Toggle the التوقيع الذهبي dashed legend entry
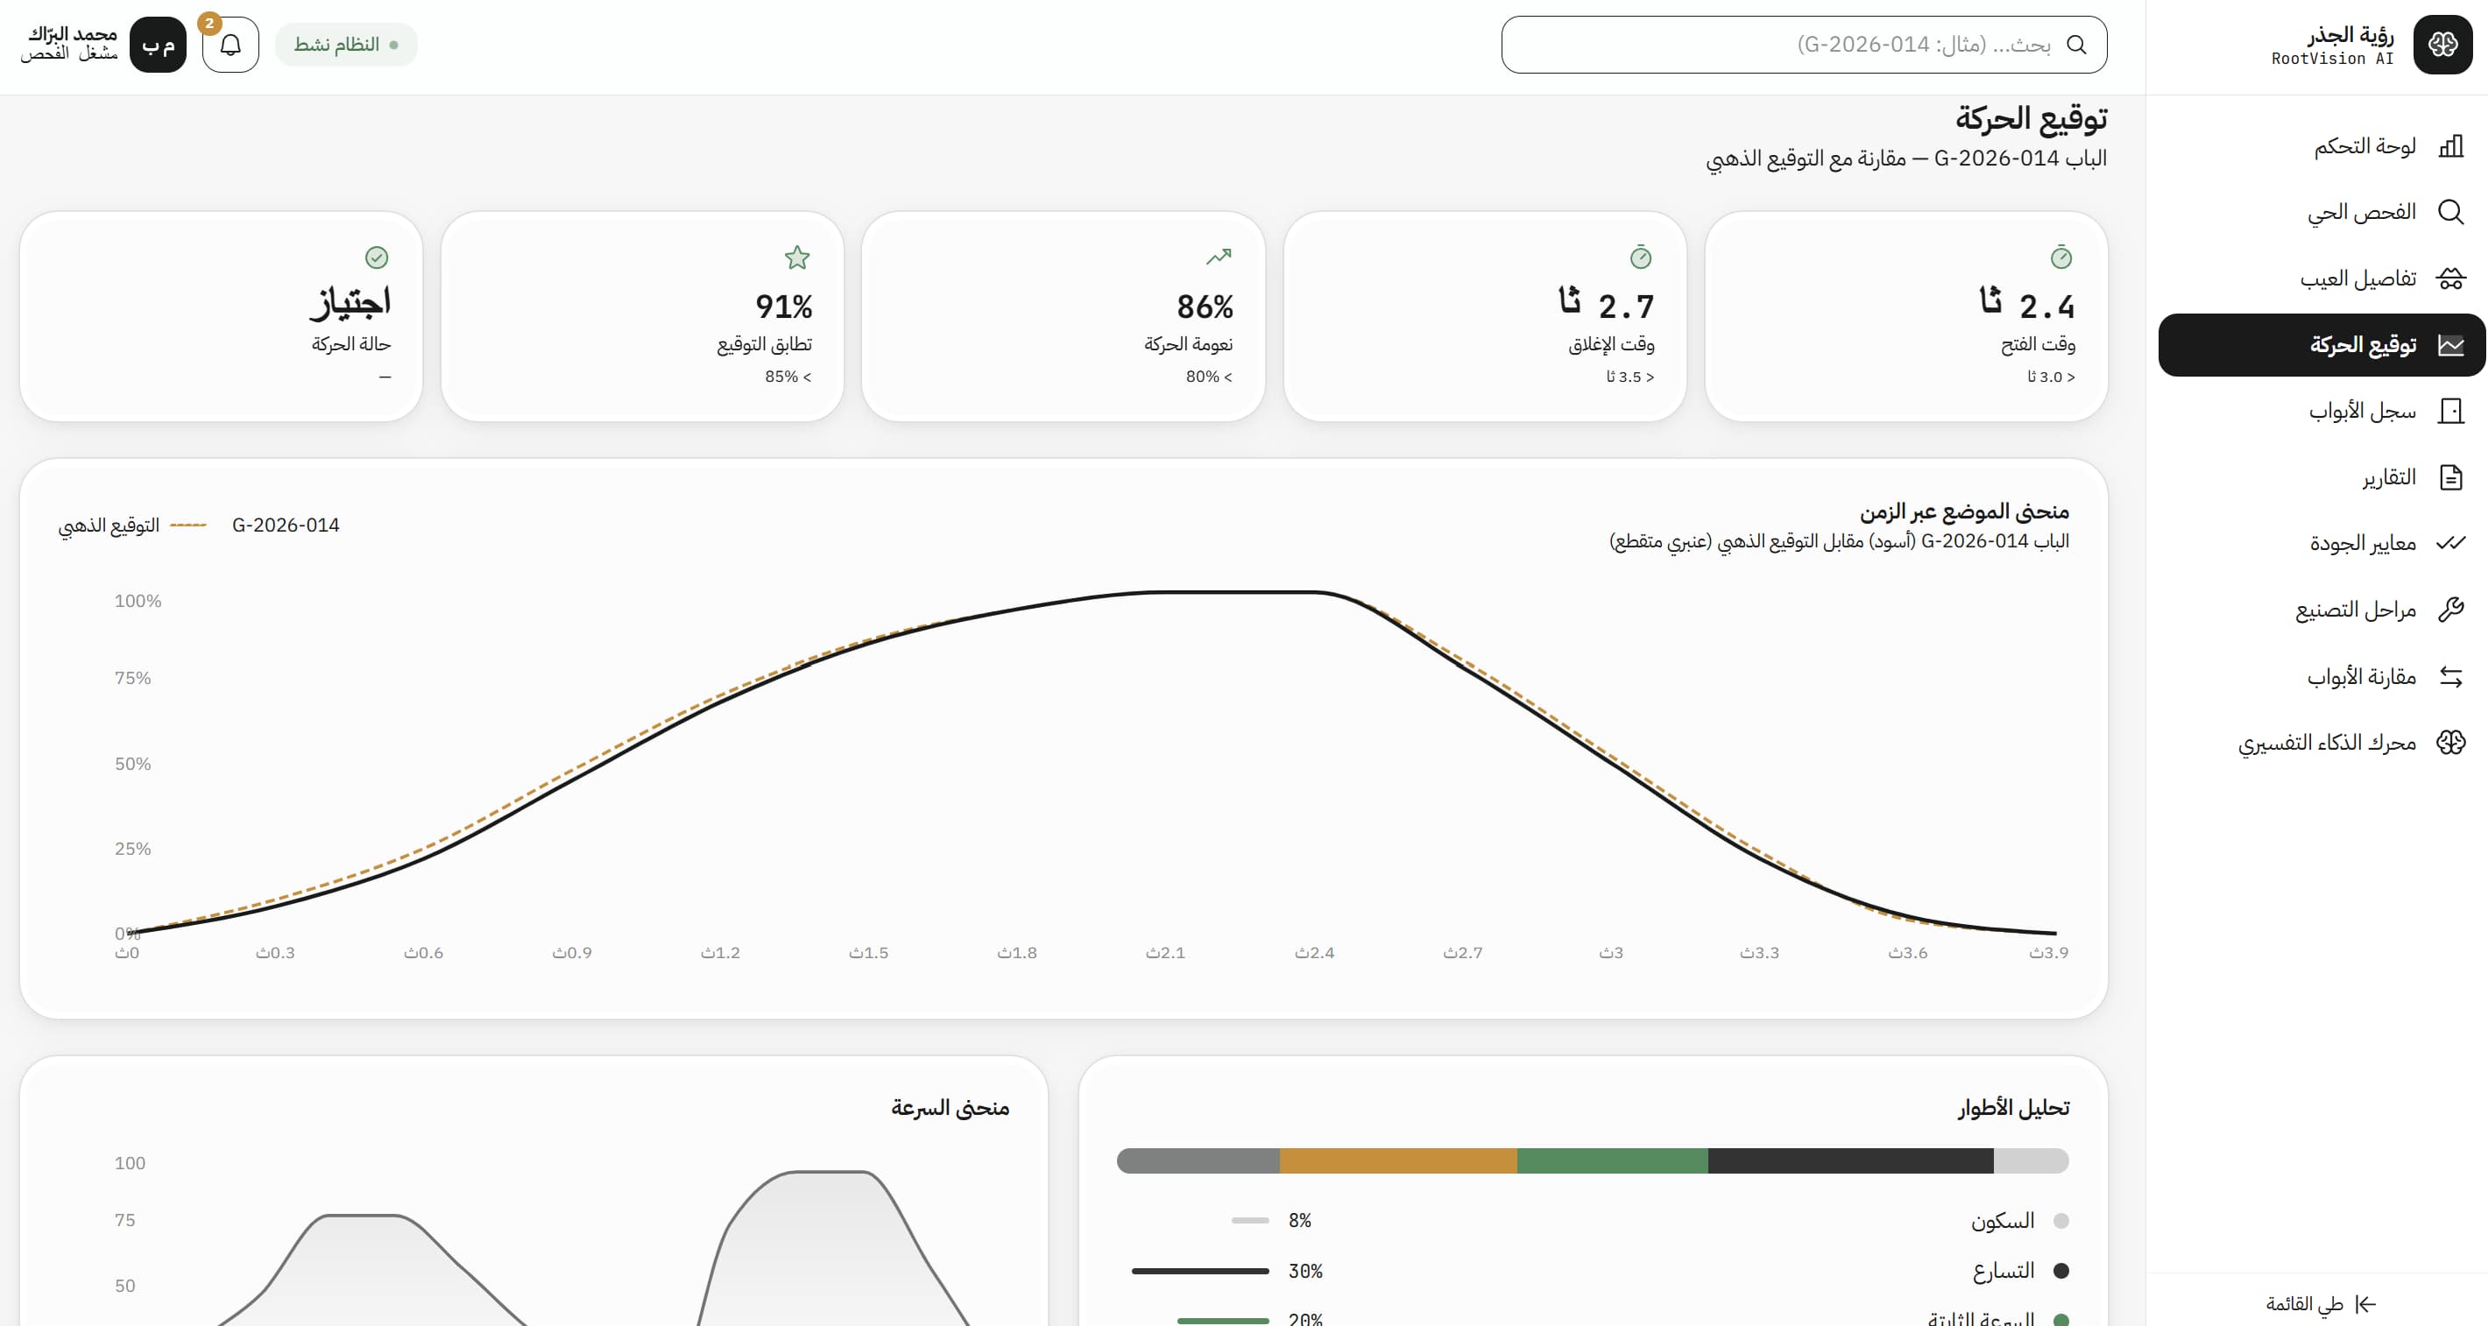Viewport: 2488px width, 1326px height. [x=132, y=525]
